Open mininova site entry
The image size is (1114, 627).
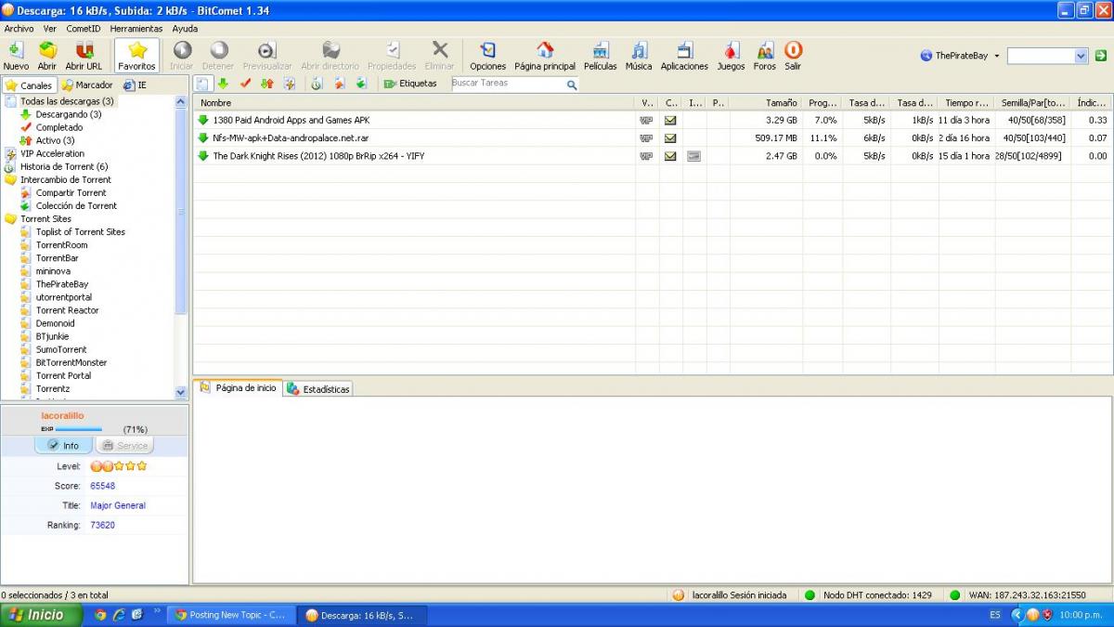coord(54,271)
